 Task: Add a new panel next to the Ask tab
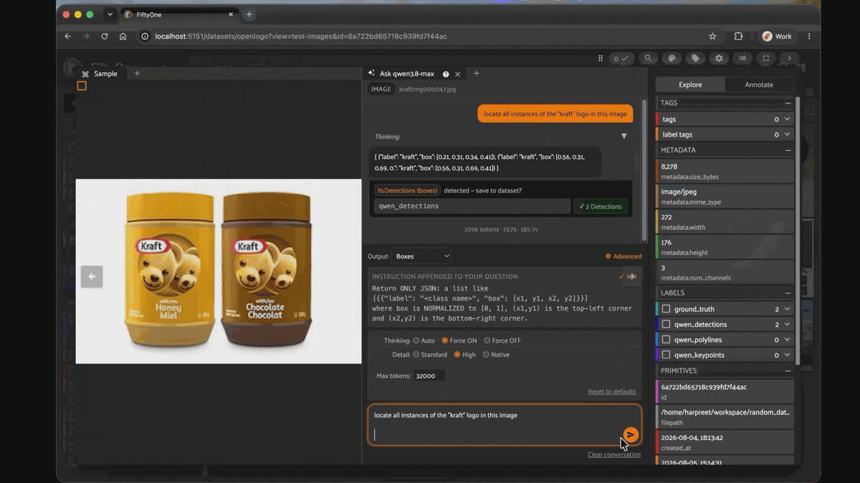click(x=477, y=73)
